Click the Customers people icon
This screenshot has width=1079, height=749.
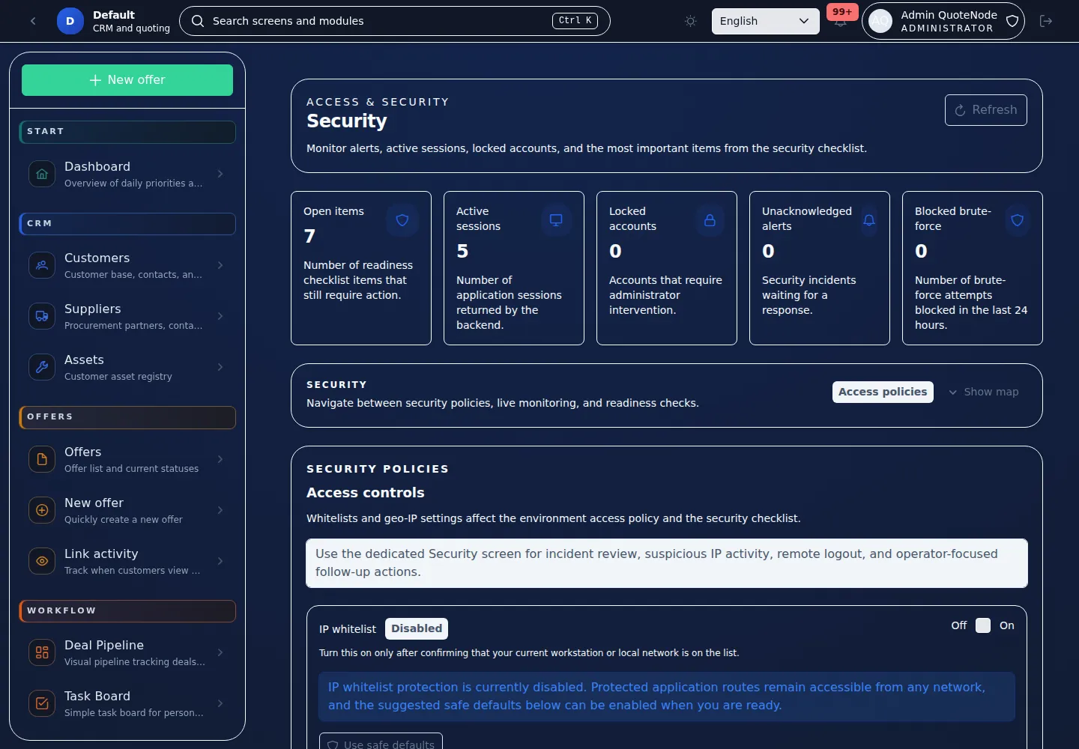[42, 265]
